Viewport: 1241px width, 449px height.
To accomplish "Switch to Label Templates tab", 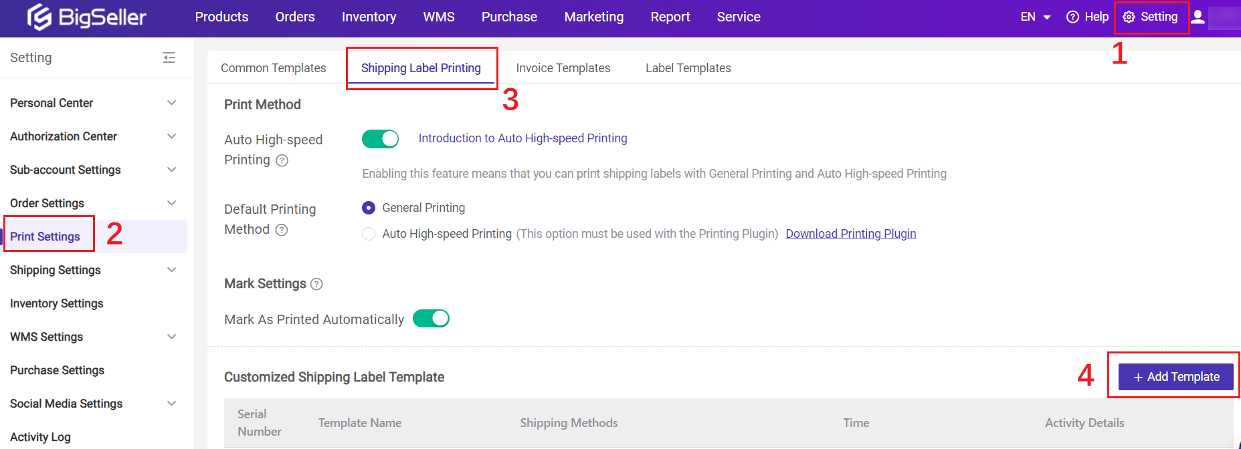I will 688,68.
